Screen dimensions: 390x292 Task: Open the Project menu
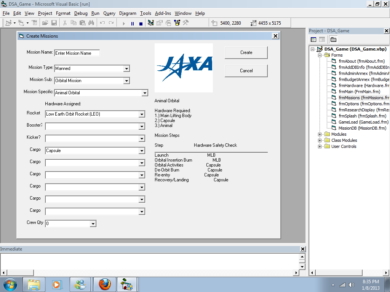pos(45,13)
